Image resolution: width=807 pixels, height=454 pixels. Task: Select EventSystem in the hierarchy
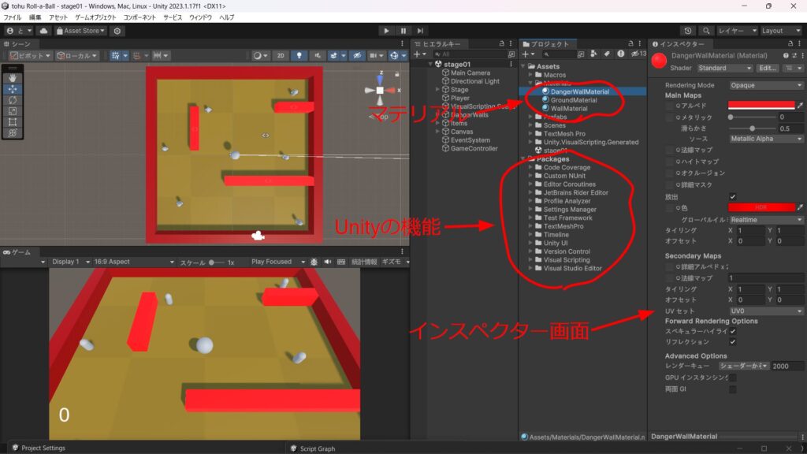point(470,140)
